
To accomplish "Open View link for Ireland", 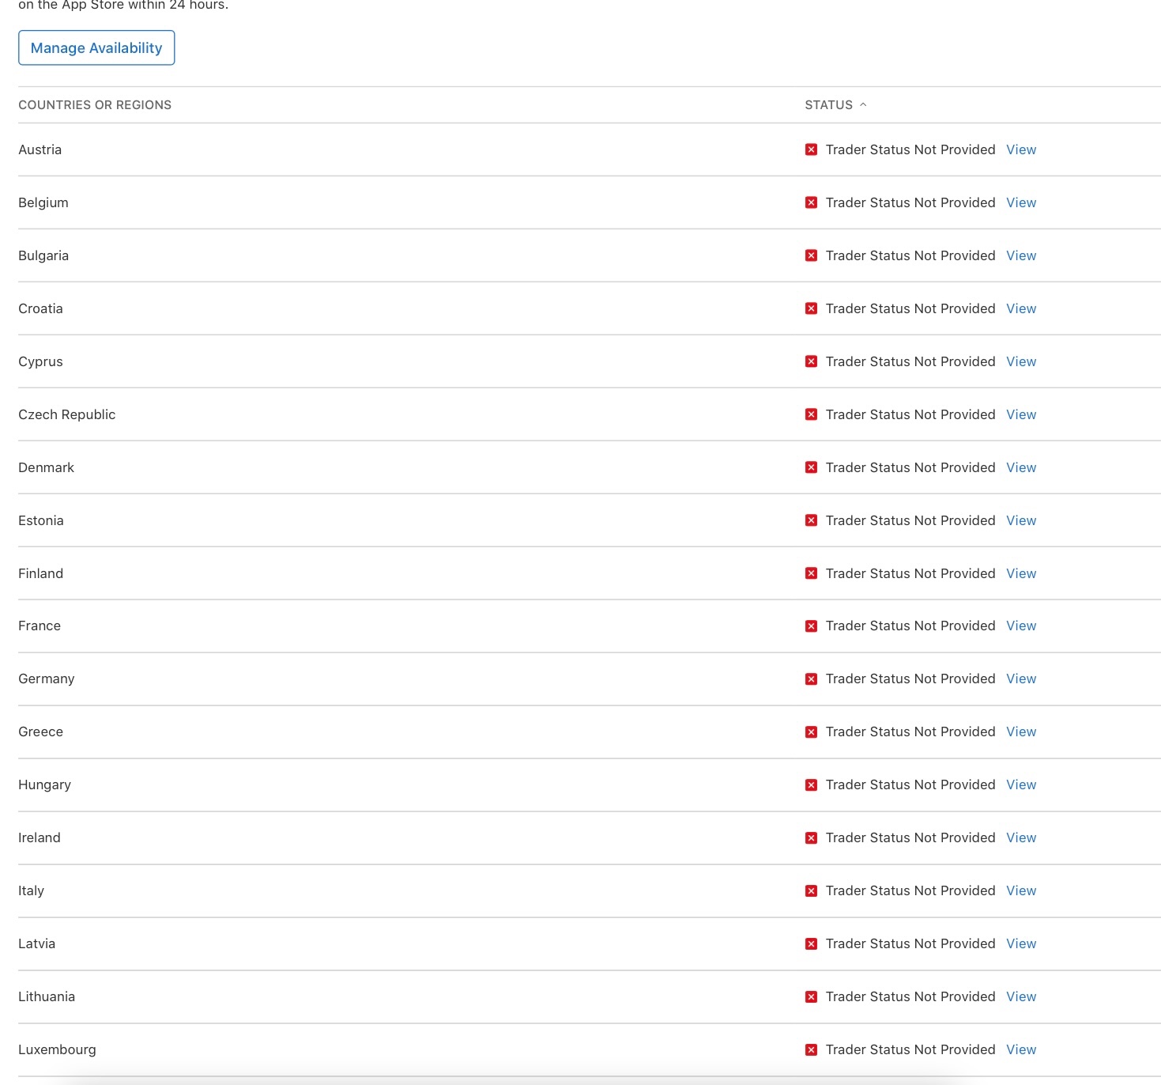I will click(x=1021, y=837).
